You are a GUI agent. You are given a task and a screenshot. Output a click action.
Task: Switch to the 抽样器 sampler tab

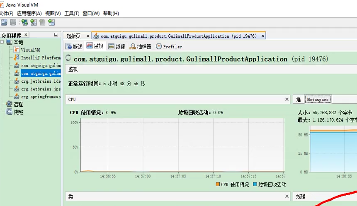[x=140, y=47]
